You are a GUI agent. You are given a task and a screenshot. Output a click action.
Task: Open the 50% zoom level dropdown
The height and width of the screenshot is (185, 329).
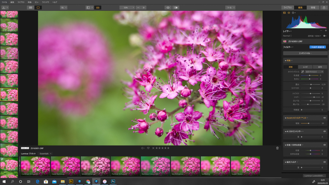pos(127,7)
